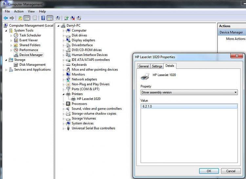Select Ports (COM & LPT) category

click(86, 89)
